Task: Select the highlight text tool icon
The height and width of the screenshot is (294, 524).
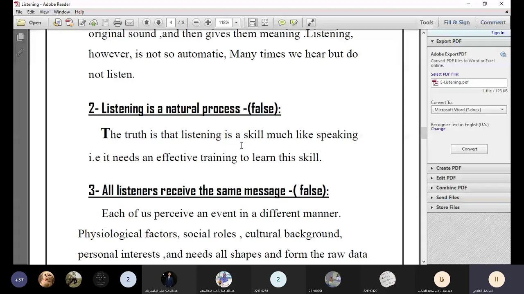Action: coord(294,22)
